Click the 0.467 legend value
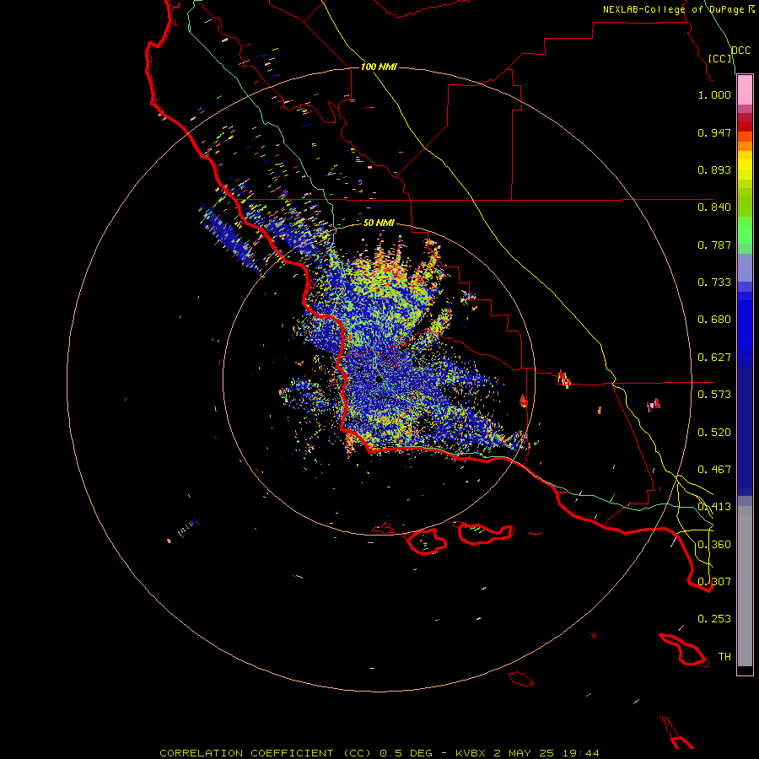The width and height of the screenshot is (759, 759). pos(714,470)
